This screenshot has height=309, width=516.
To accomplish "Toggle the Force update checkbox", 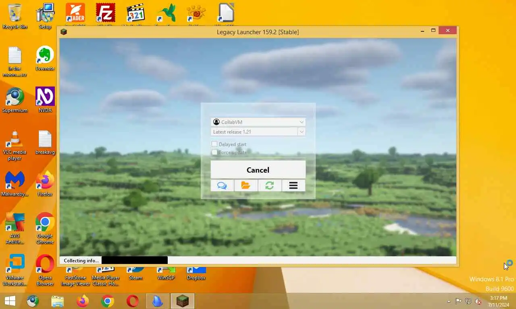I will pos(214,152).
